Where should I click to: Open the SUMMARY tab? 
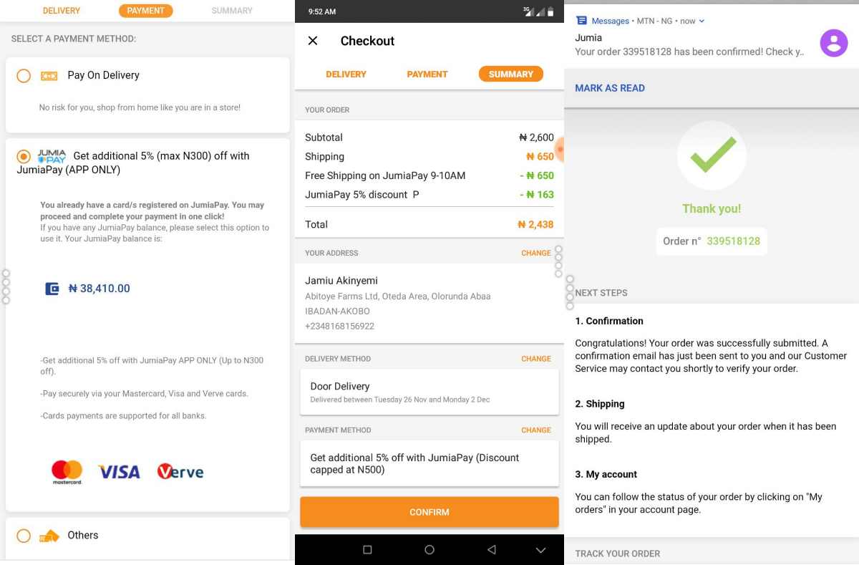point(510,74)
